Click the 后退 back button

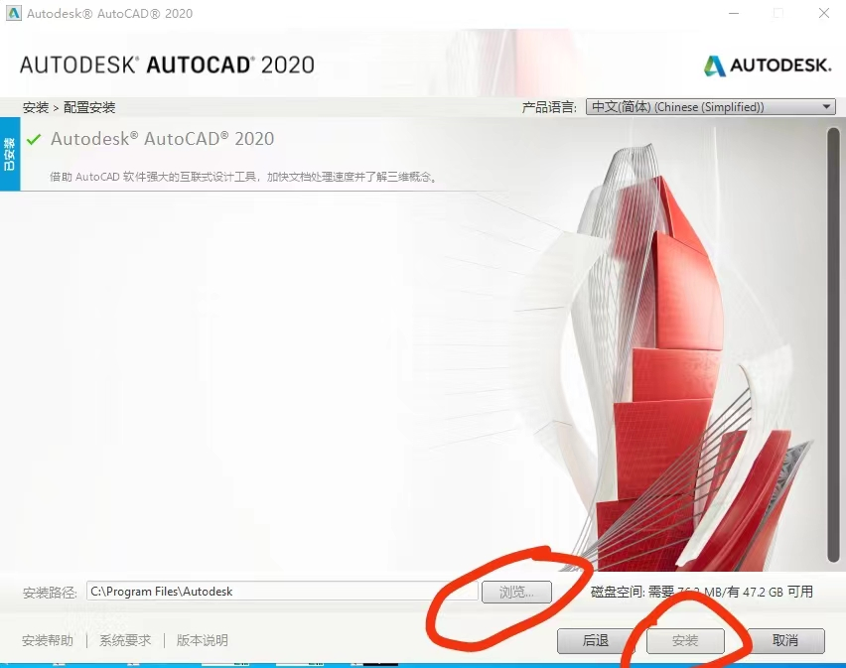[596, 640]
